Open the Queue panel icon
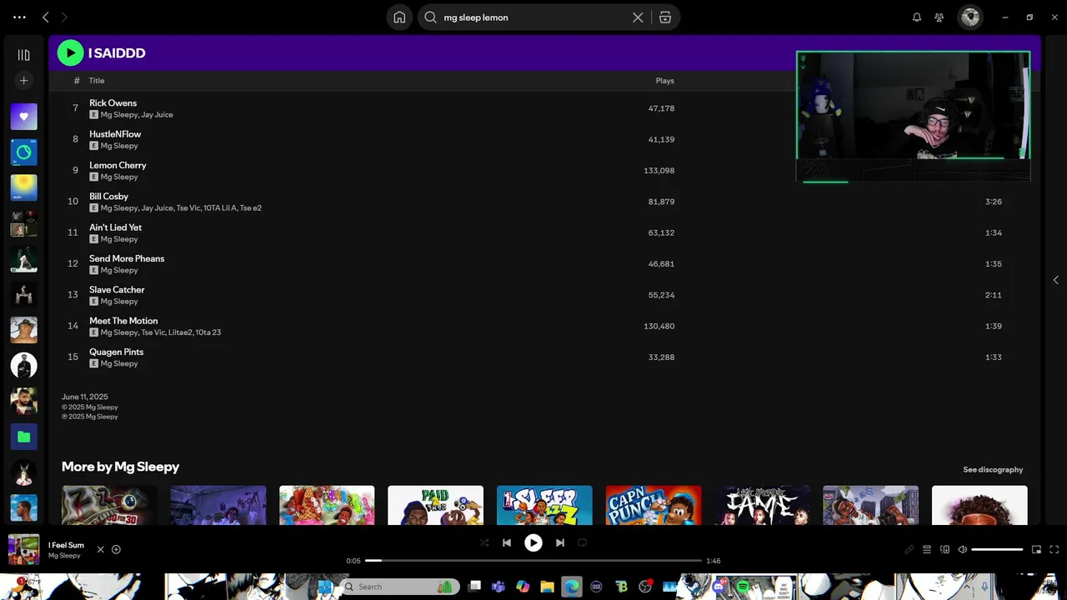Screen dimensions: 1067x600 tap(926, 549)
